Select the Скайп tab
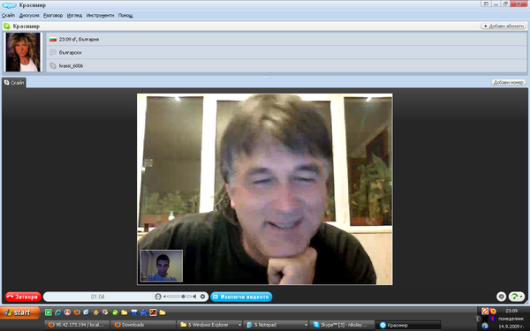The height and width of the screenshot is (331, 530). click(x=14, y=82)
